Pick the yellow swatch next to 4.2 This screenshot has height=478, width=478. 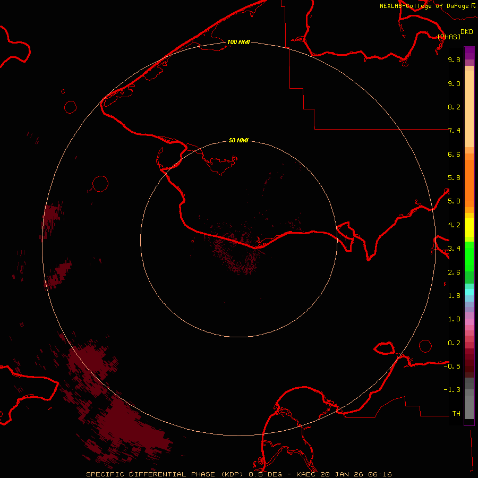469,225
